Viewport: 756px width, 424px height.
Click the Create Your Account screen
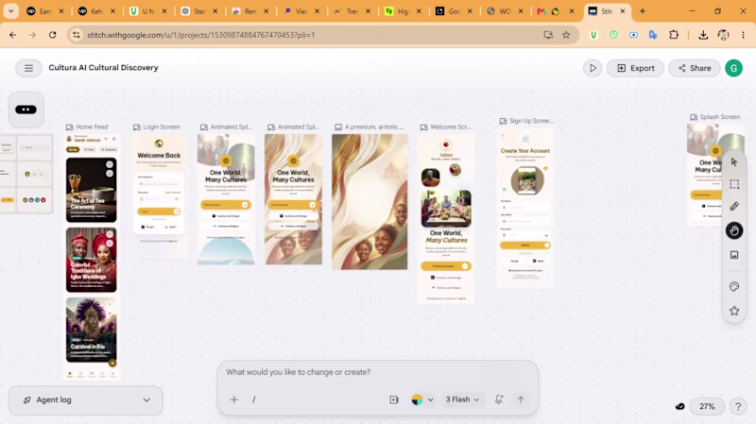tap(525, 210)
